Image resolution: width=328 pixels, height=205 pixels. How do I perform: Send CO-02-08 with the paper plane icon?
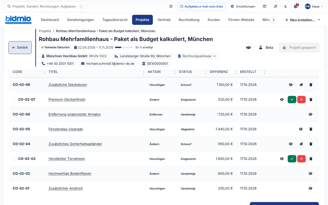pos(301,85)
